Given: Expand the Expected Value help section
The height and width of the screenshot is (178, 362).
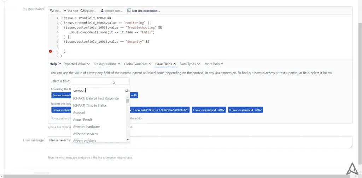Looking at the screenshot, I should [77, 64].
